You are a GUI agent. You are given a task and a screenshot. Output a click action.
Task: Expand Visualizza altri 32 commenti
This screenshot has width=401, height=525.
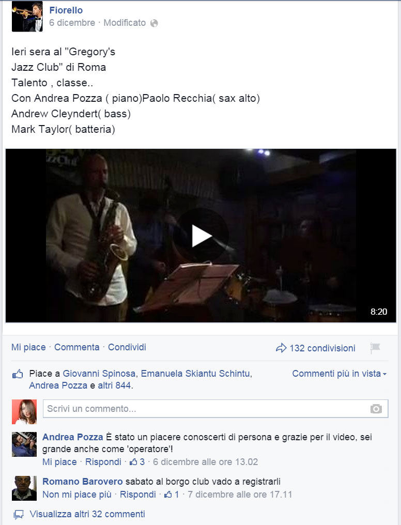click(87, 514)
